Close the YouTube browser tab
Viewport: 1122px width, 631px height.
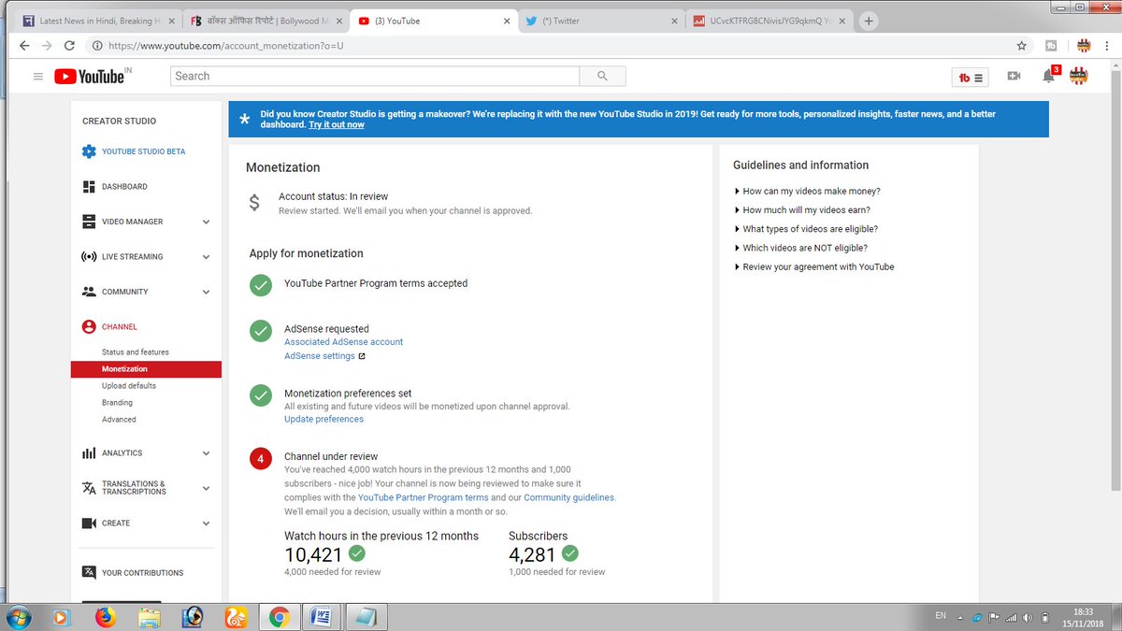coord(507,21)
